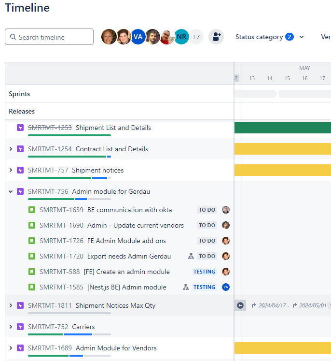Viewport: 331px width, 361px height.
Task: Filter by the VA assignee avatar in toolbar
Action: click(138, 37)
